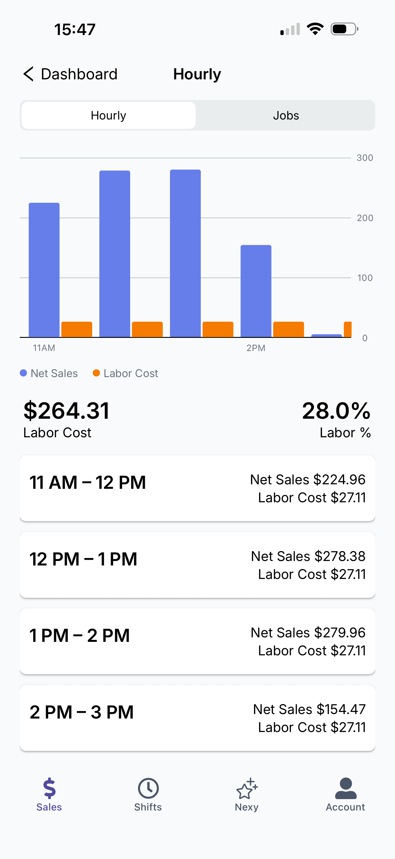Switch to the Jobs segment
395x859 pixels.
pyautogui.click(x=286, y=115)
